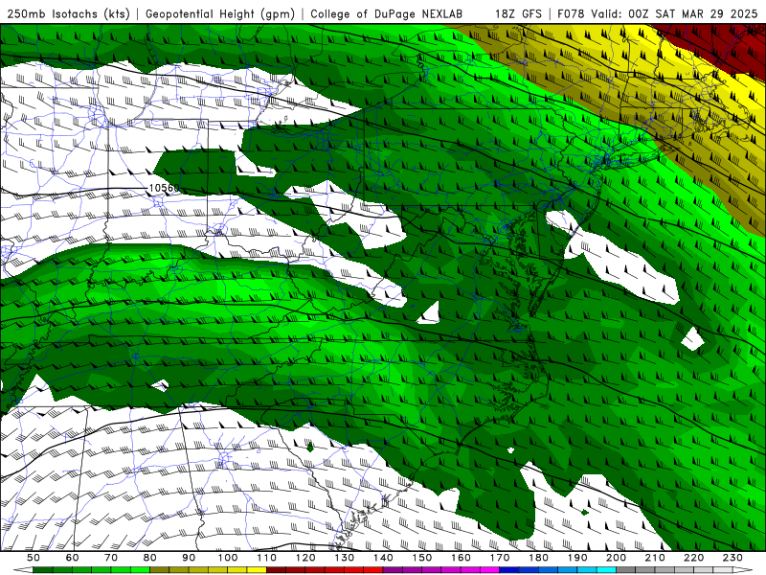
Task: Click the '250mb Isotachs (kts)' title text
Action: (x=68, y=13)
